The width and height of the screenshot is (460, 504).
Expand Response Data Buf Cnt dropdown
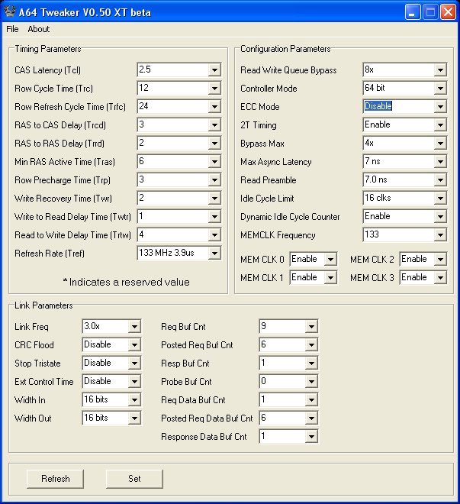[311, 437]
